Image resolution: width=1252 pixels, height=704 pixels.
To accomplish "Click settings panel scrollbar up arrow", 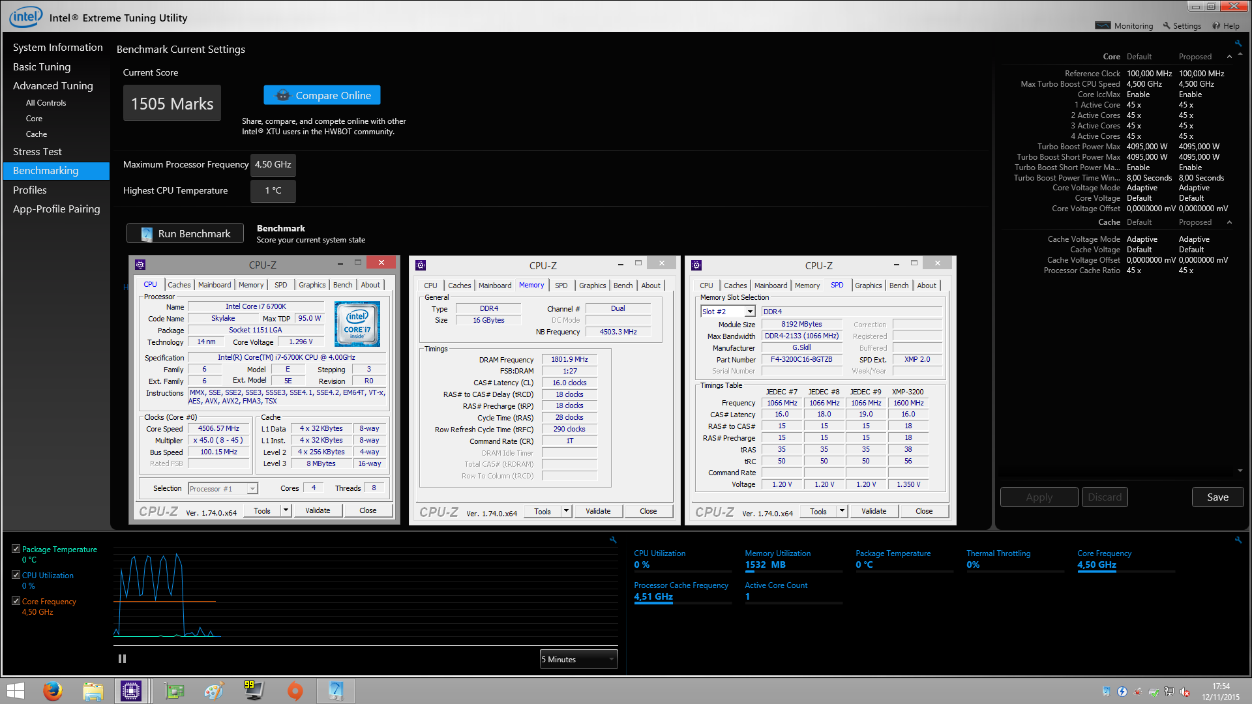I will [1240, 54].
